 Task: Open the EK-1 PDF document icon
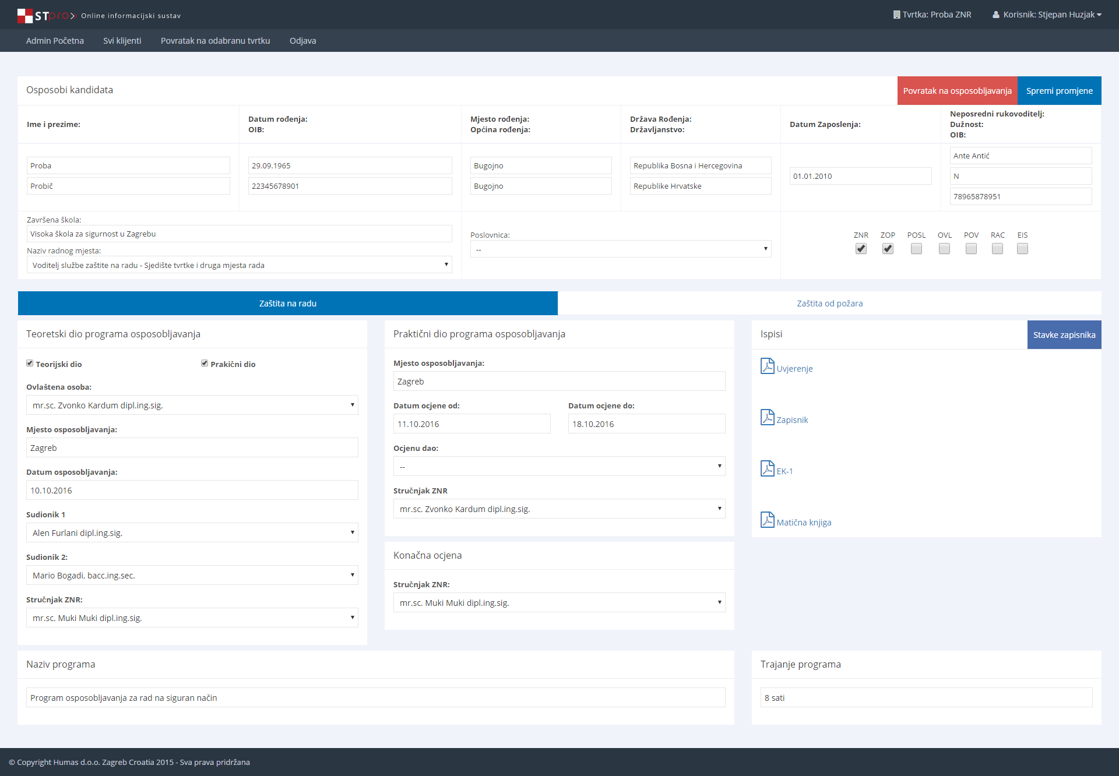(767, 469)
